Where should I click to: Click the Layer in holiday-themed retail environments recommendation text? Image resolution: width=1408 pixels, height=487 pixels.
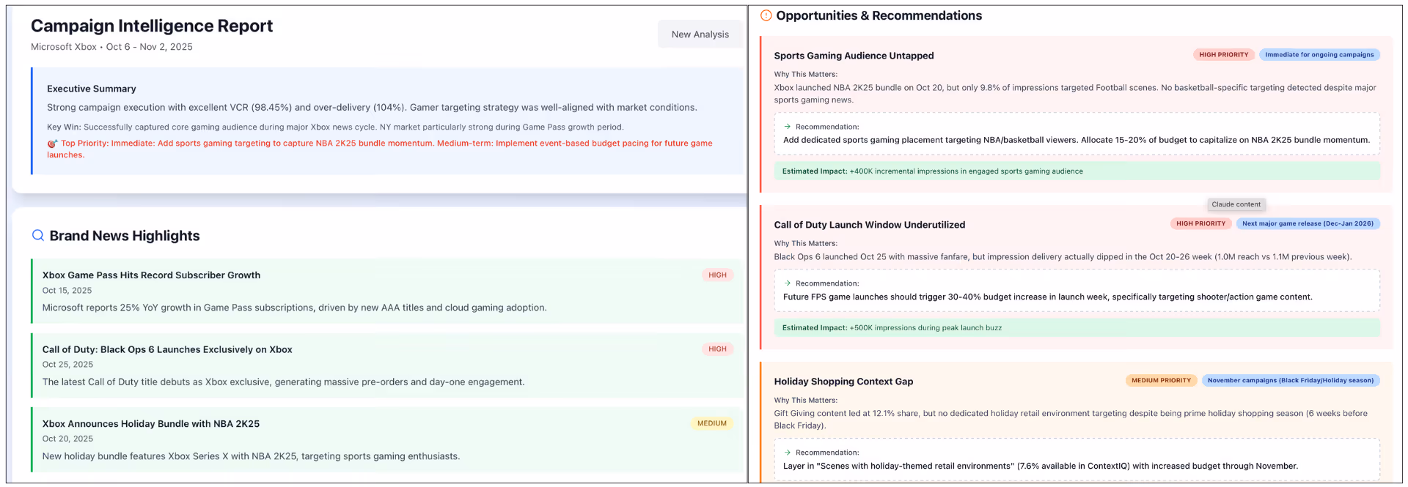click(1041, 466)
